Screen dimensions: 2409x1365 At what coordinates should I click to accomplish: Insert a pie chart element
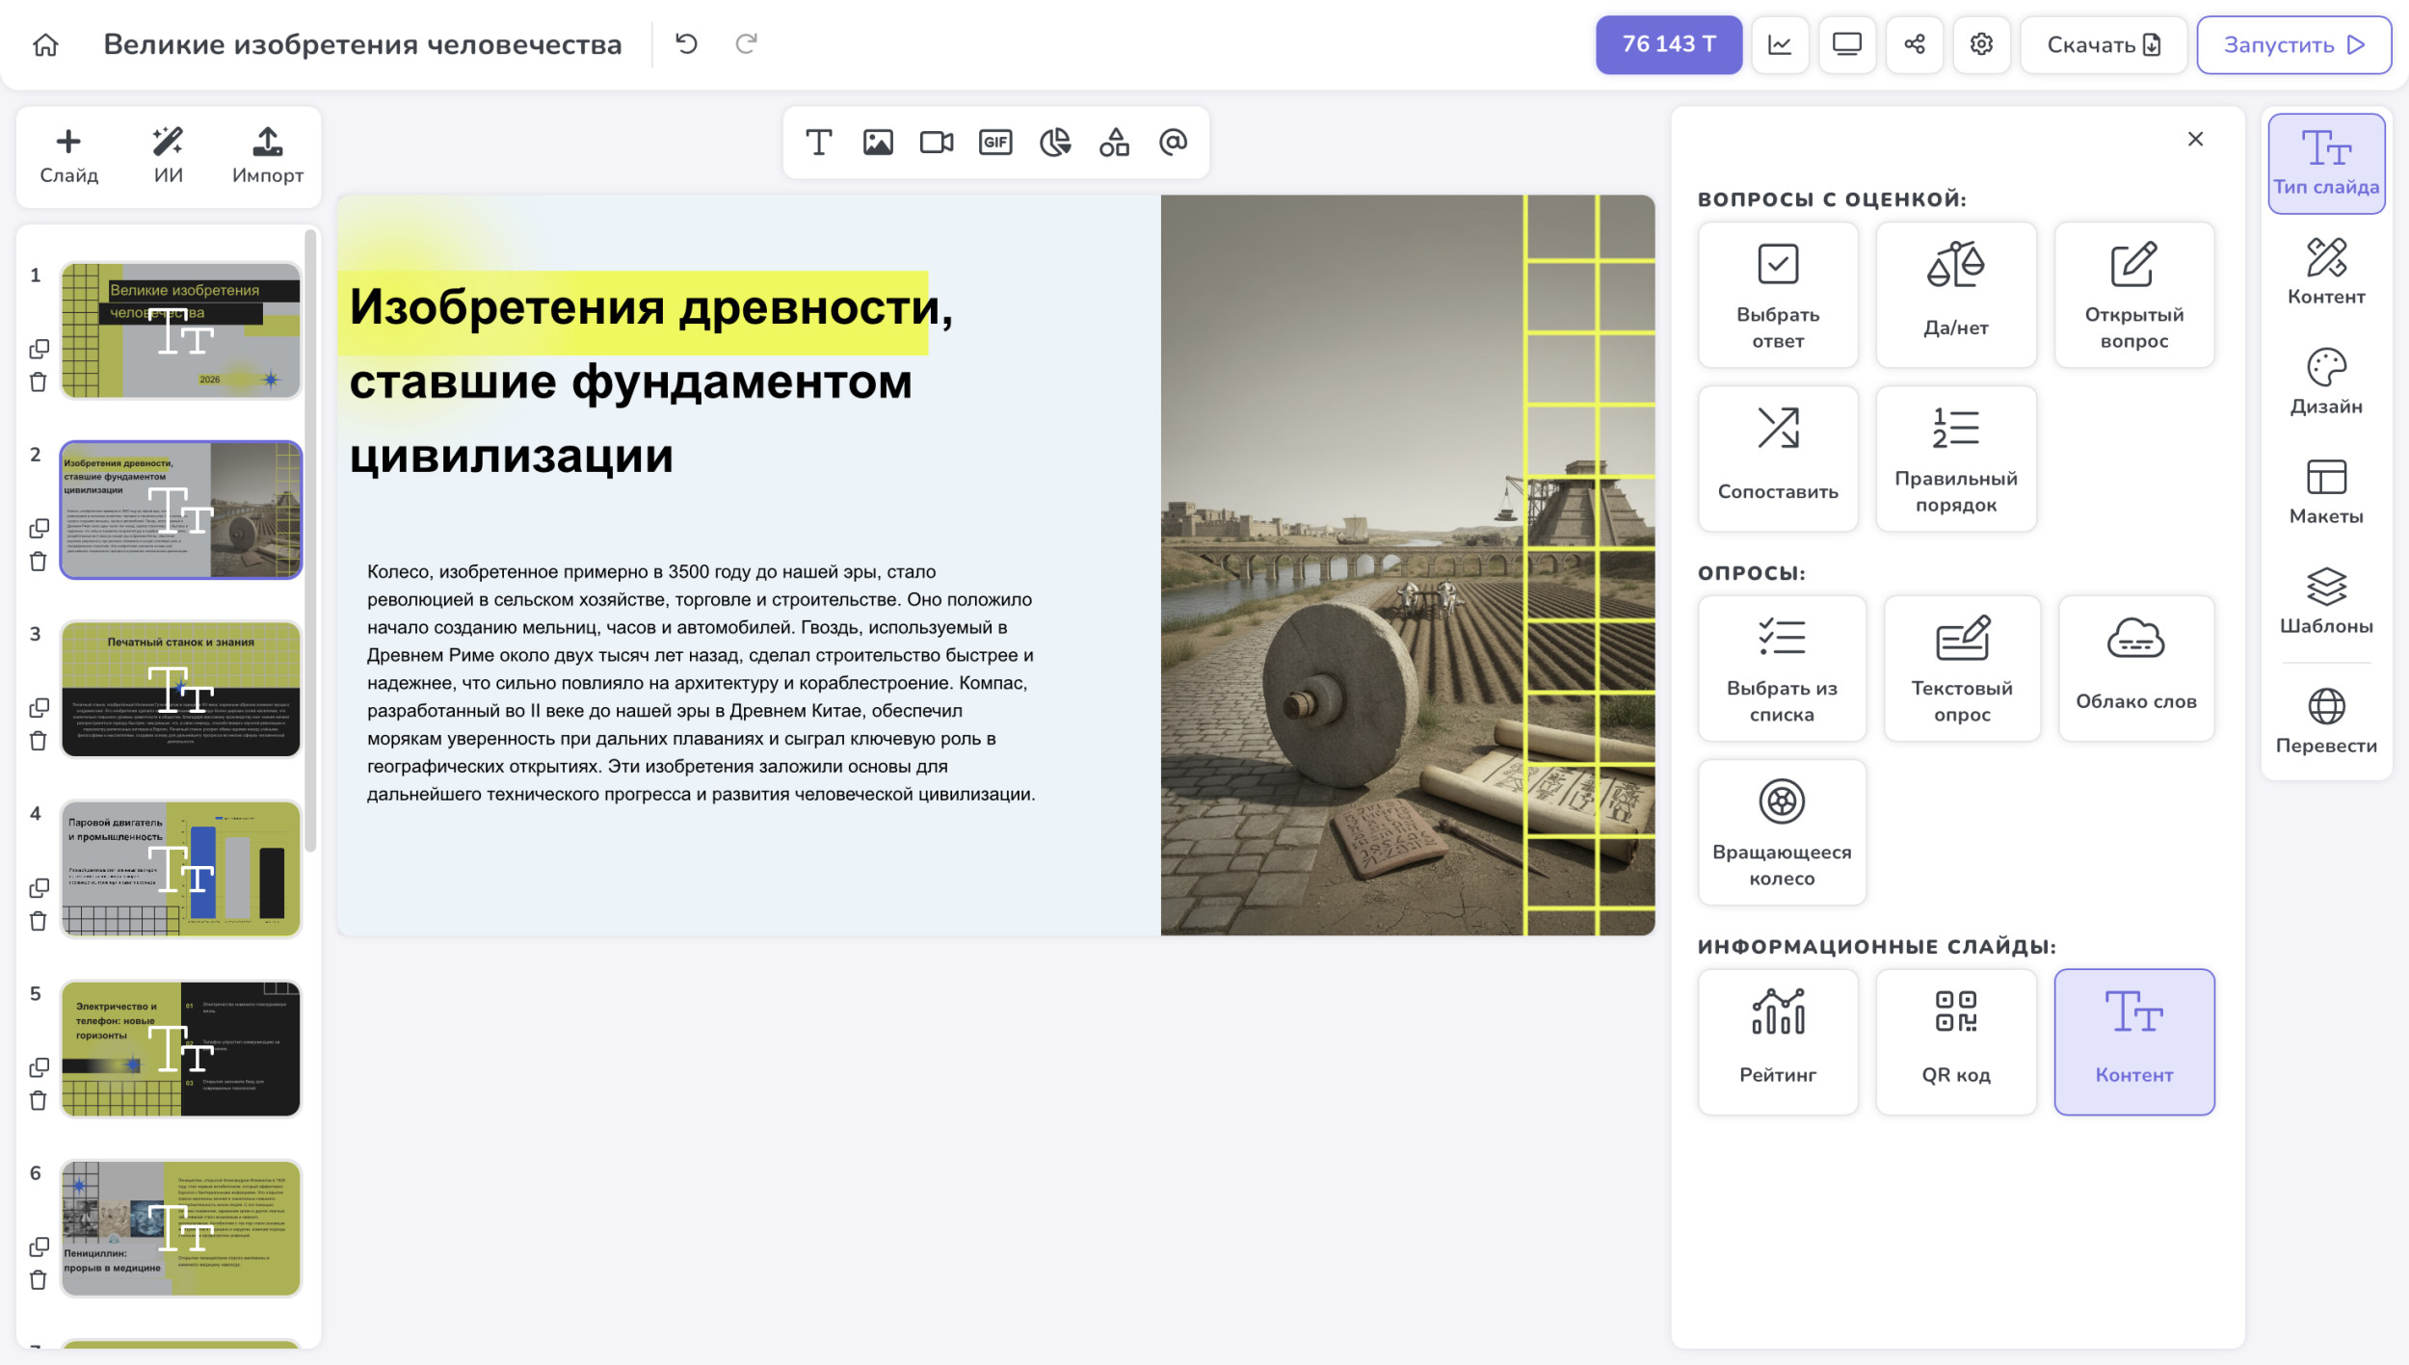click(x=1055, y=143)
